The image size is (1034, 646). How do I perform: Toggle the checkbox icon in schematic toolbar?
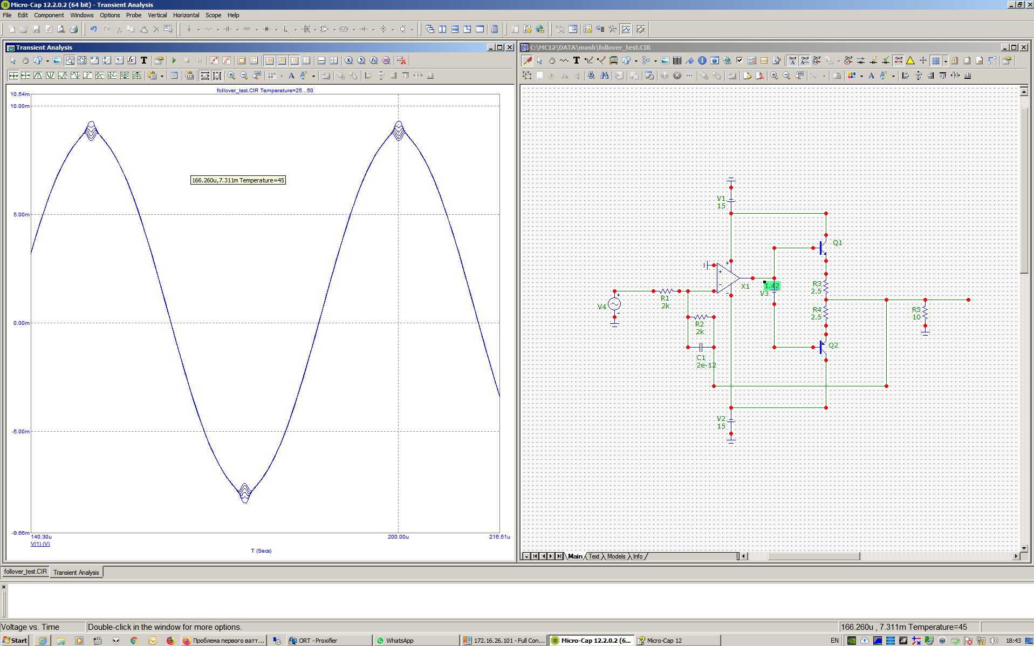739,60
